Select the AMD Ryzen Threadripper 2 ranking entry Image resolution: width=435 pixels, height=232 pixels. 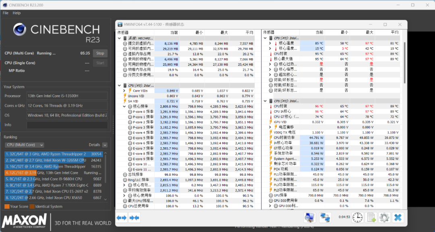coord(54,154)
